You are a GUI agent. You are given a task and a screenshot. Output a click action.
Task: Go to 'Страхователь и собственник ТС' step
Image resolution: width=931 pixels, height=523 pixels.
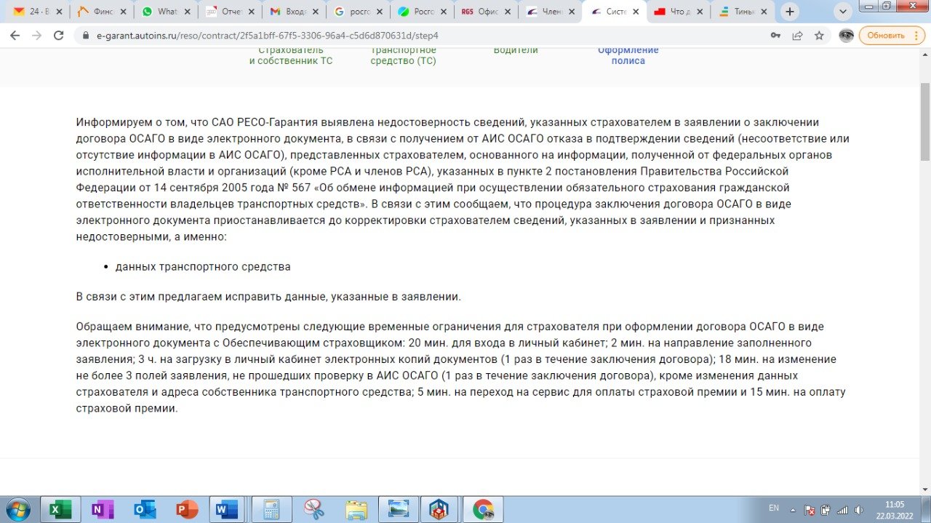[291, 55]
